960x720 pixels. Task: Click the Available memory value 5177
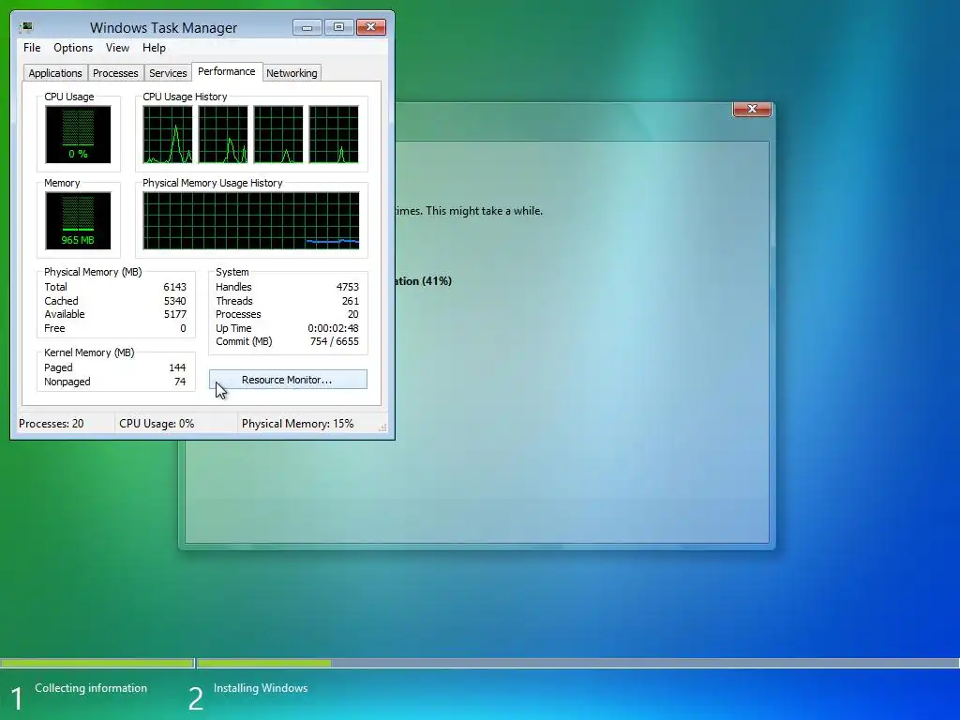(x=174, y=315)
